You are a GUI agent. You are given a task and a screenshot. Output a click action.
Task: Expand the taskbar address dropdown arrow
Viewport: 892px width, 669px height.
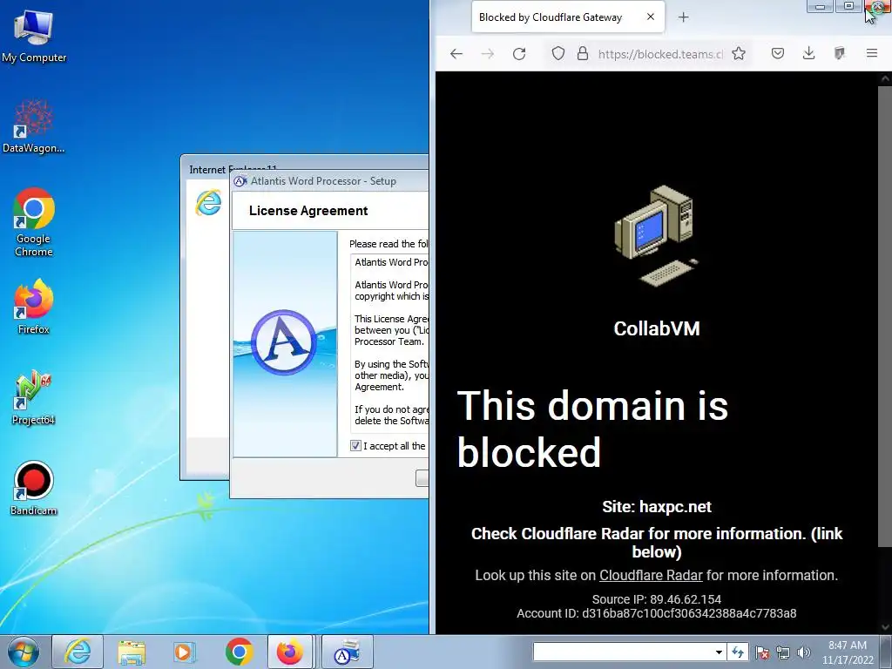(719, 652)
